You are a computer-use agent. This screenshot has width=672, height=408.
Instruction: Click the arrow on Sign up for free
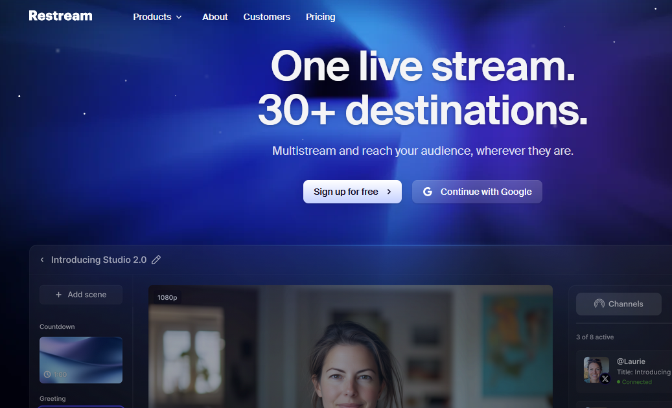click(389, 192)
